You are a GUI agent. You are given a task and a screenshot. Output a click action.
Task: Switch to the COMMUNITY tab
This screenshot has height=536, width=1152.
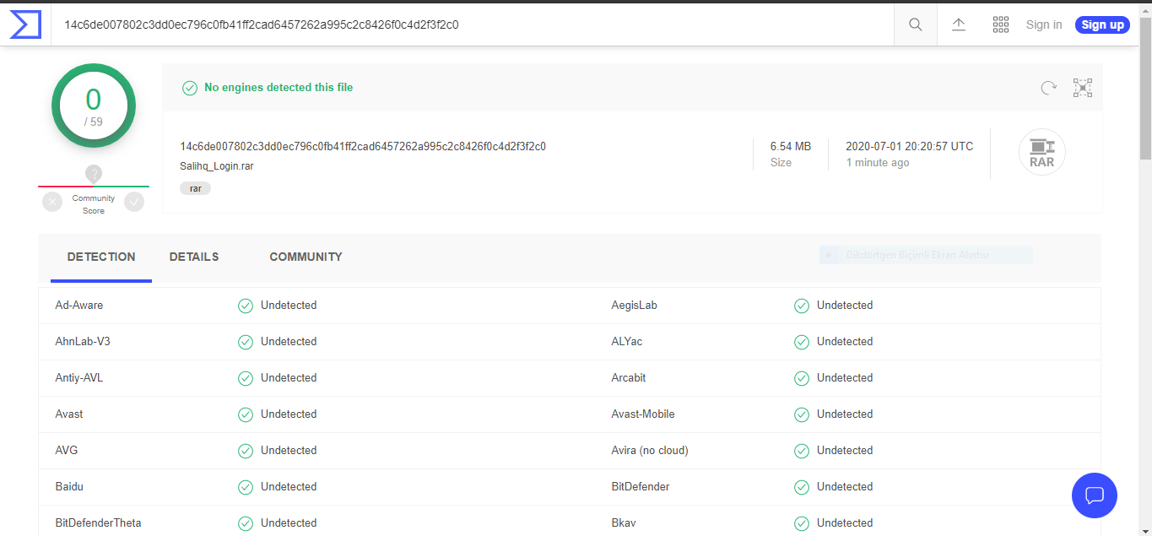click(306, 257)
